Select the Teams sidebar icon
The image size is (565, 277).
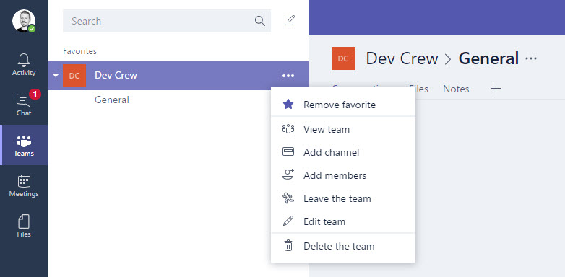coord(24,145)
